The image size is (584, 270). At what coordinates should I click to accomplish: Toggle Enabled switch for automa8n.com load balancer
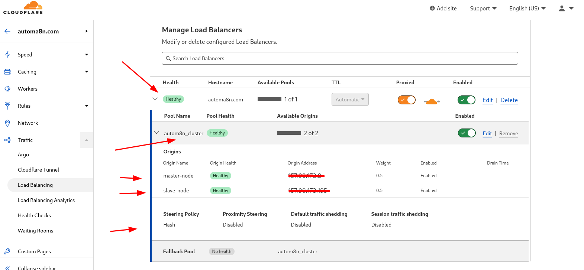tap(467, 100)
